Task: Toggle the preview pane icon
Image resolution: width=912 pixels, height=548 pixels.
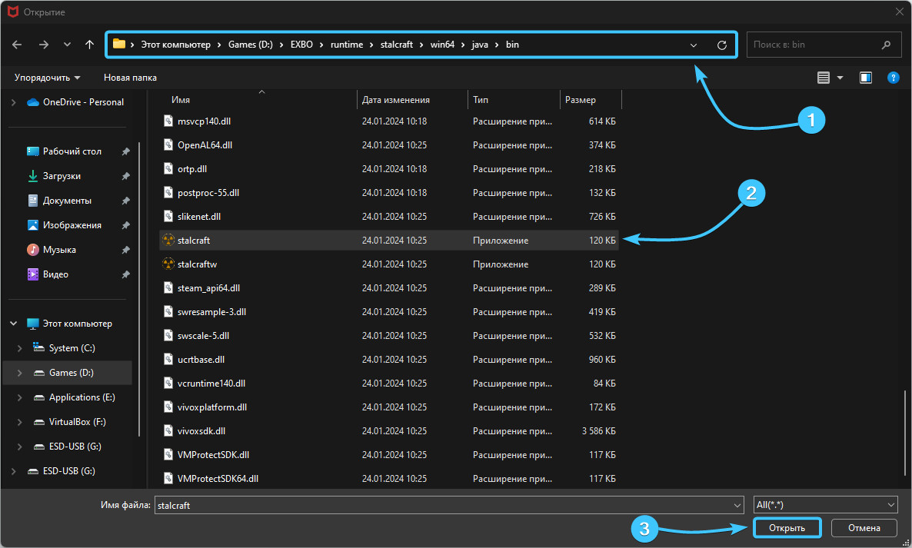Action: (x=866, y=78)
